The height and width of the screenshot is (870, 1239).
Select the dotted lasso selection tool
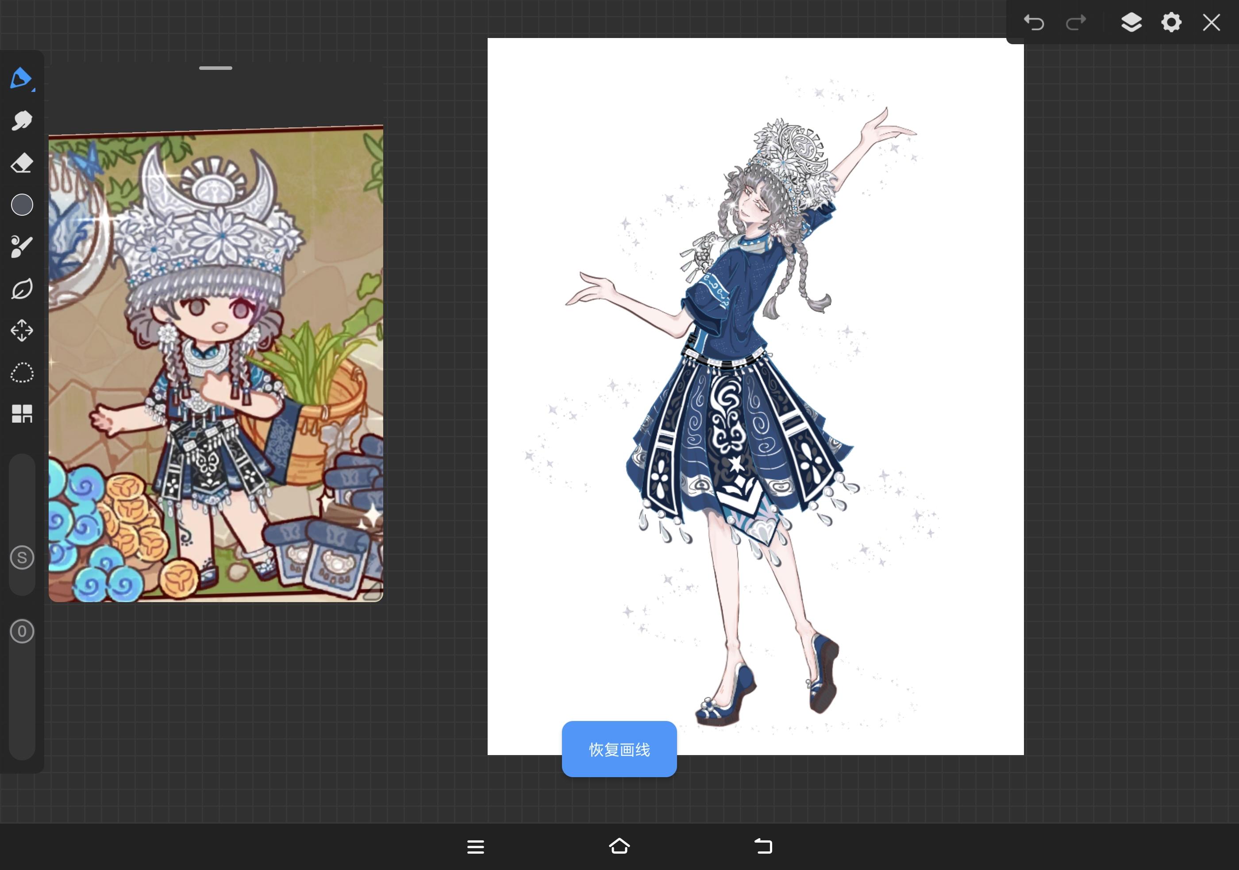point(22,373)
